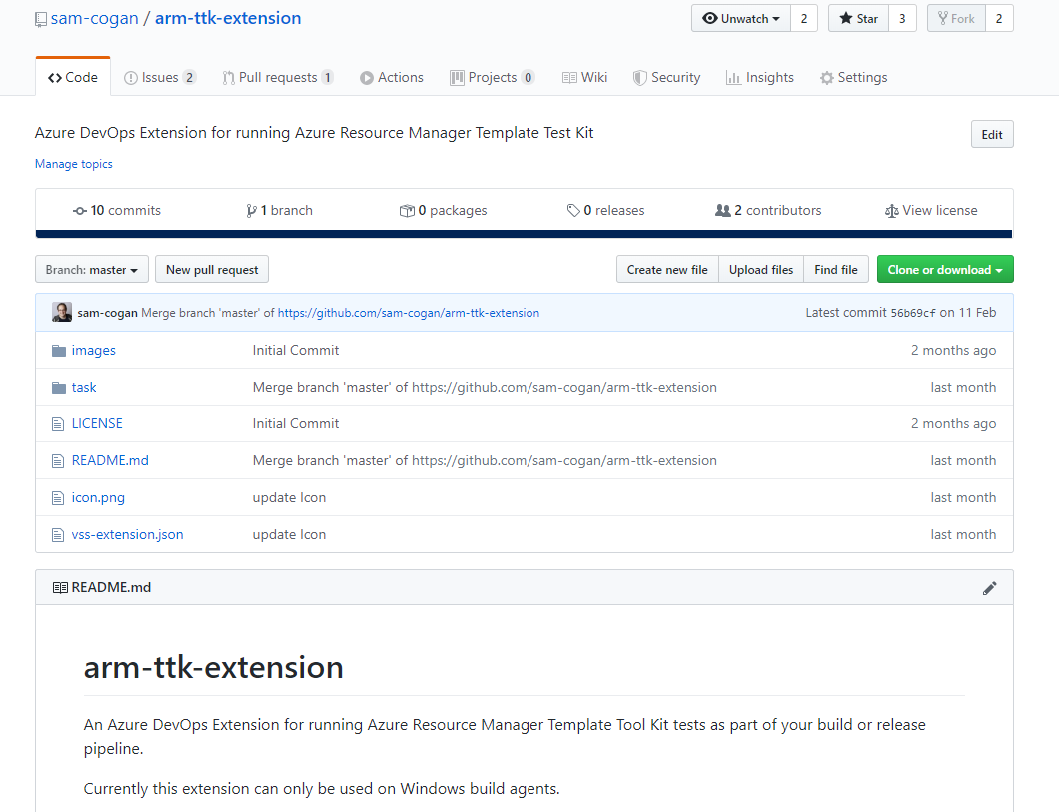Expand the Clone or download menu
1059x812 pixels.
[x=945, y=270]
